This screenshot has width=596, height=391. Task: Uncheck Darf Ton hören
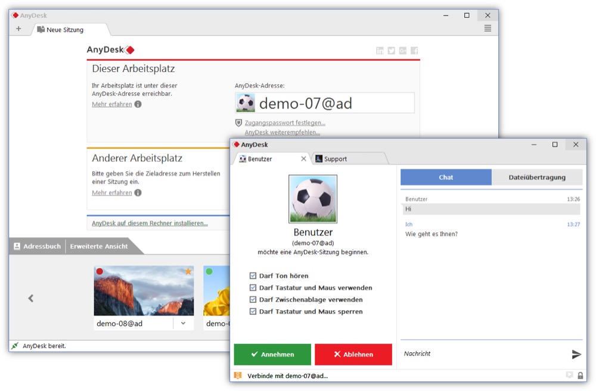[x=253, y=275]
